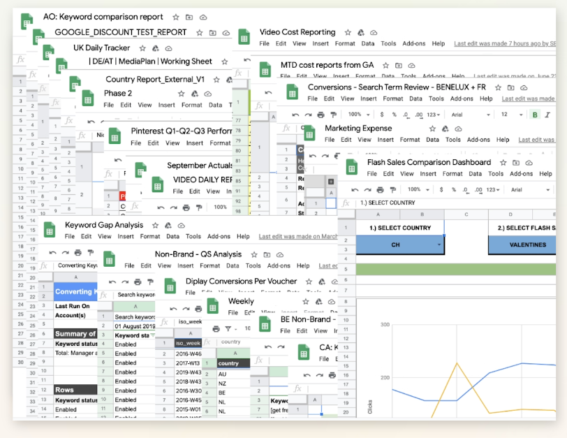Click Last edit link in Video Cost Reporting
The image size is (567, 438).
pos(505,43)
